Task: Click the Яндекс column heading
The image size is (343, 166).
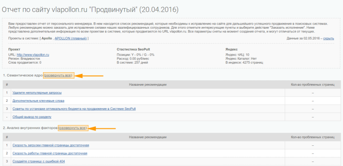Action: (x=231, y=49)
